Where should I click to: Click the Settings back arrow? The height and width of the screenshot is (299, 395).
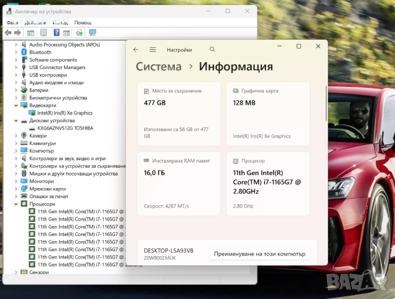[x=136, y=49]
